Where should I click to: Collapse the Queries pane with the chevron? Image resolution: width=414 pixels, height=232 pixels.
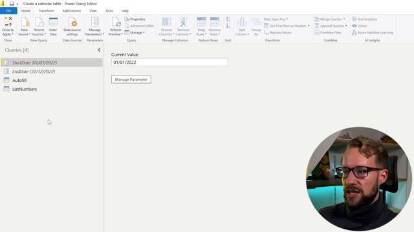coord(99,50)
